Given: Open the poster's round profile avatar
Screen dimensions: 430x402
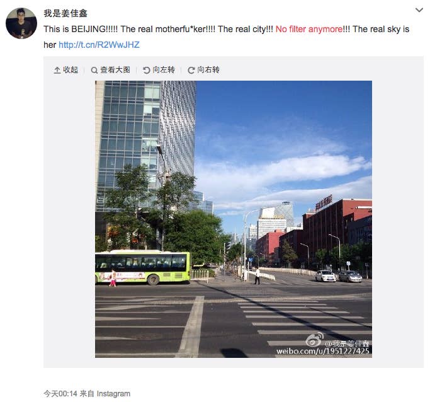Looking at the screenshot, I should tap(21, 23).
